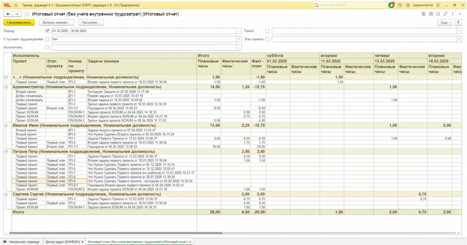
Task: Go forward with the right arrow
Action: (x=17, y=14)
